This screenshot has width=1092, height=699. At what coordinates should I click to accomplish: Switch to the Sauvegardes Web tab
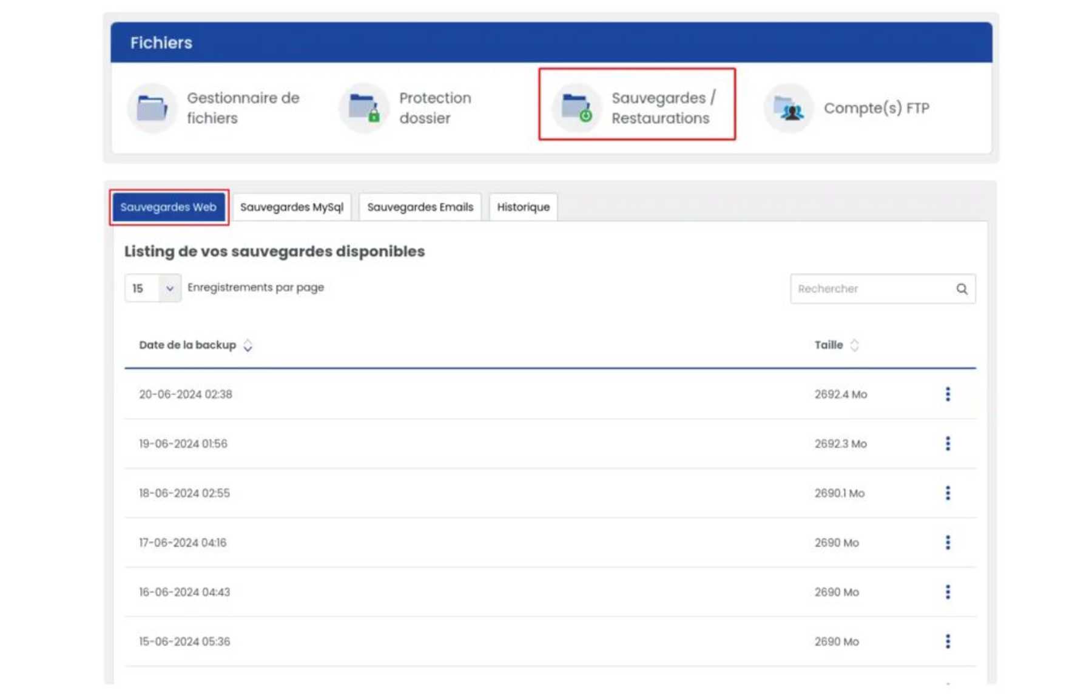point(168,207)
